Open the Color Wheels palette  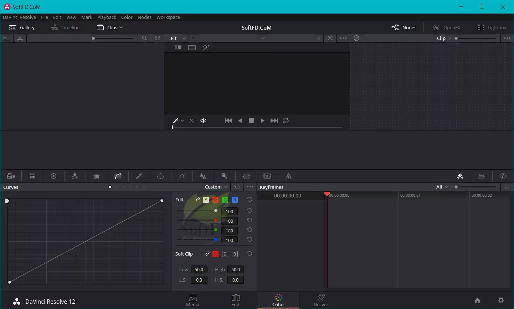53,176
